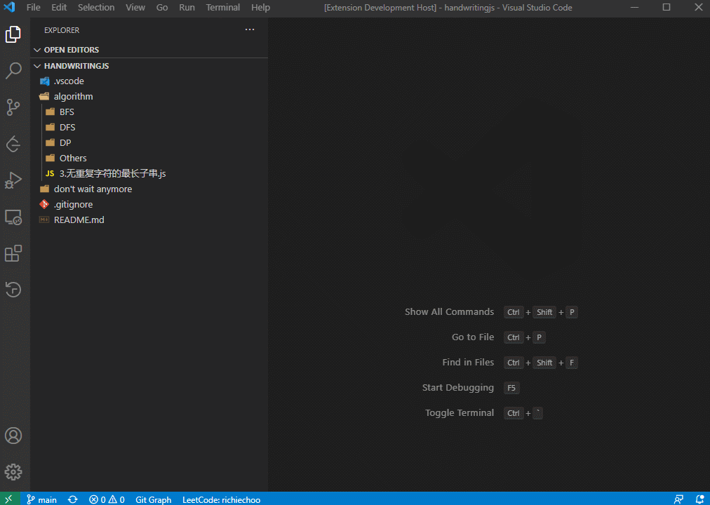Click the EXPLORER panel title
710x505 pixels.
coord(62,30)
